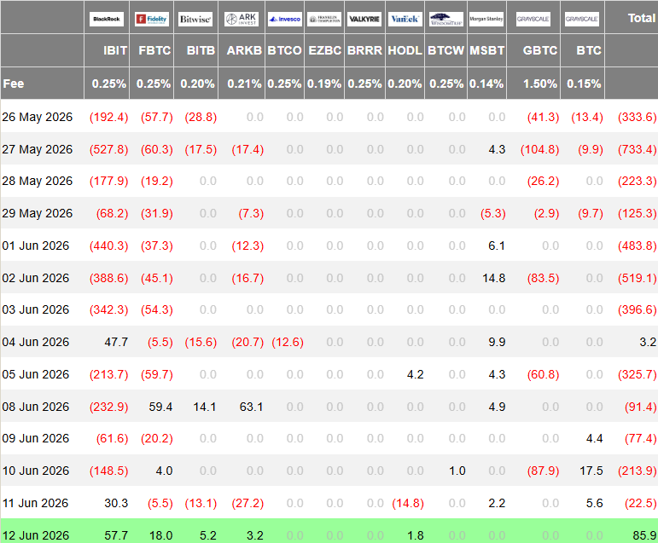
Task: Click MSBT value 14.8 on 02 Jun
Action: tap(494, 278)
